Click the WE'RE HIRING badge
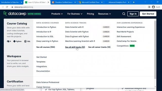Screen dimensions: 162x91 coord(34,14)
